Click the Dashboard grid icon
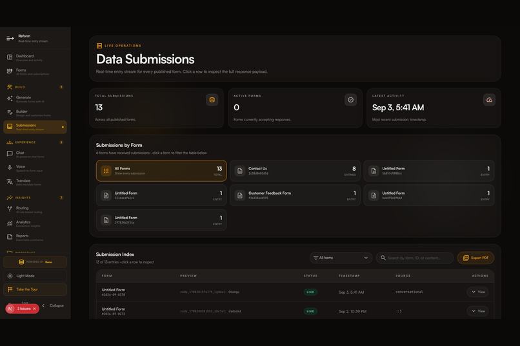This screenshot has height=346, width=520. click(x=10, y=57)
